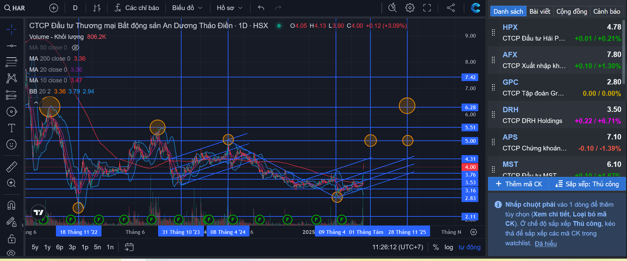Activate the zoom in tool

pyautogui.click(x=11, y=183)
